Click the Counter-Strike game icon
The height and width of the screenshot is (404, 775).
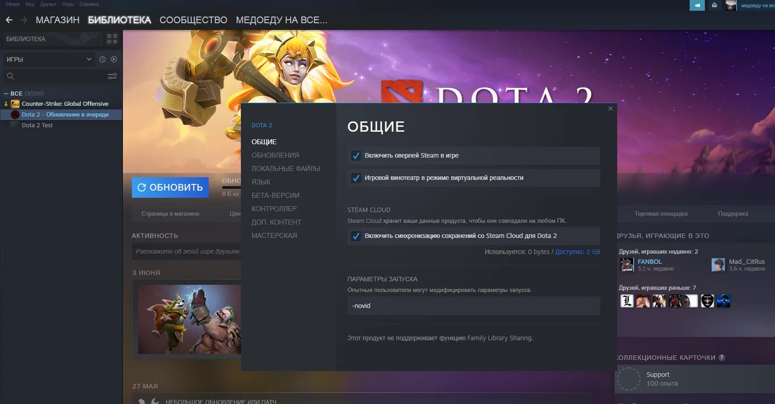coord(15,104)
